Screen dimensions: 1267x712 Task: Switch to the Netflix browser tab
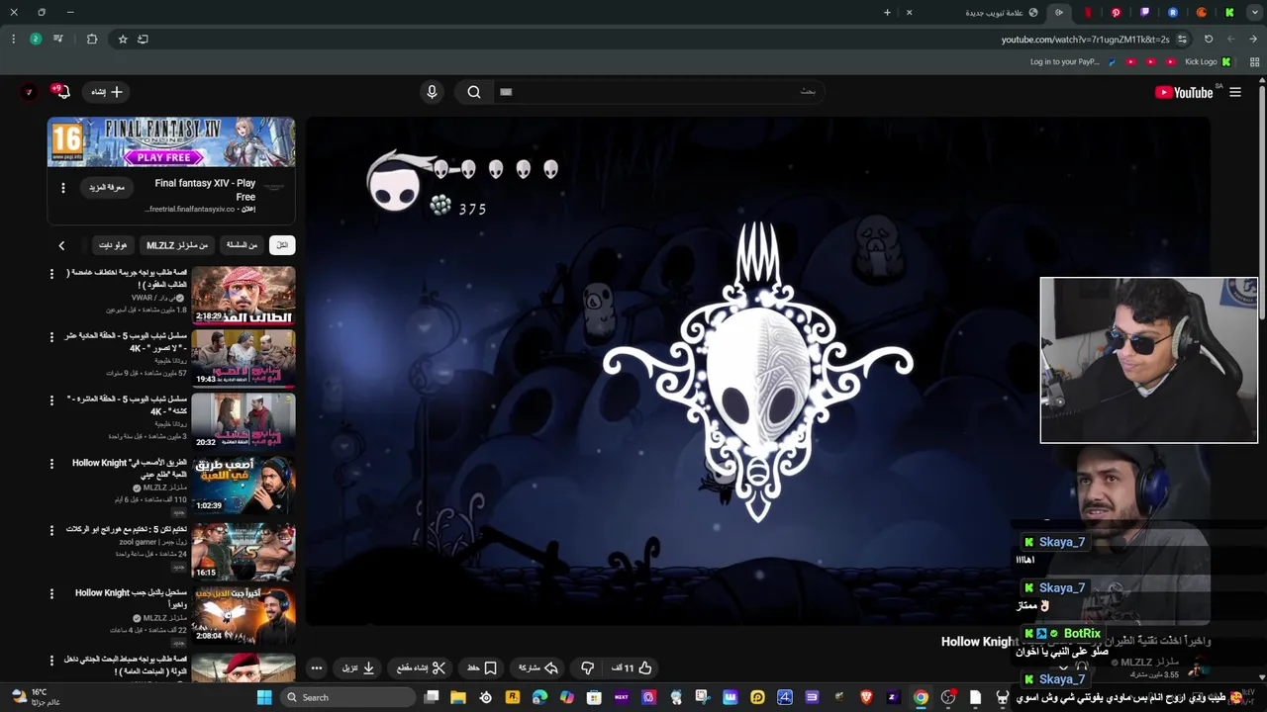click(x=1087, y=12)
